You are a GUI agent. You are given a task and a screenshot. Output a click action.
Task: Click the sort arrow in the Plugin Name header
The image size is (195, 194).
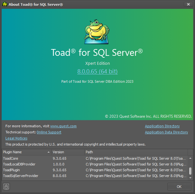pyautogui.click(x=48, y=152)
